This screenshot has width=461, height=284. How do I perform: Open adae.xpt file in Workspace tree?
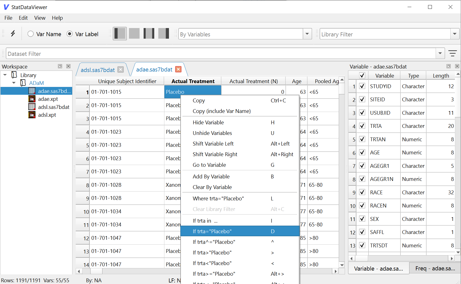[48, 99]
